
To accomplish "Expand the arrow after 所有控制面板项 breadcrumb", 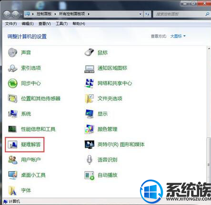I will (x=89, y=14).
